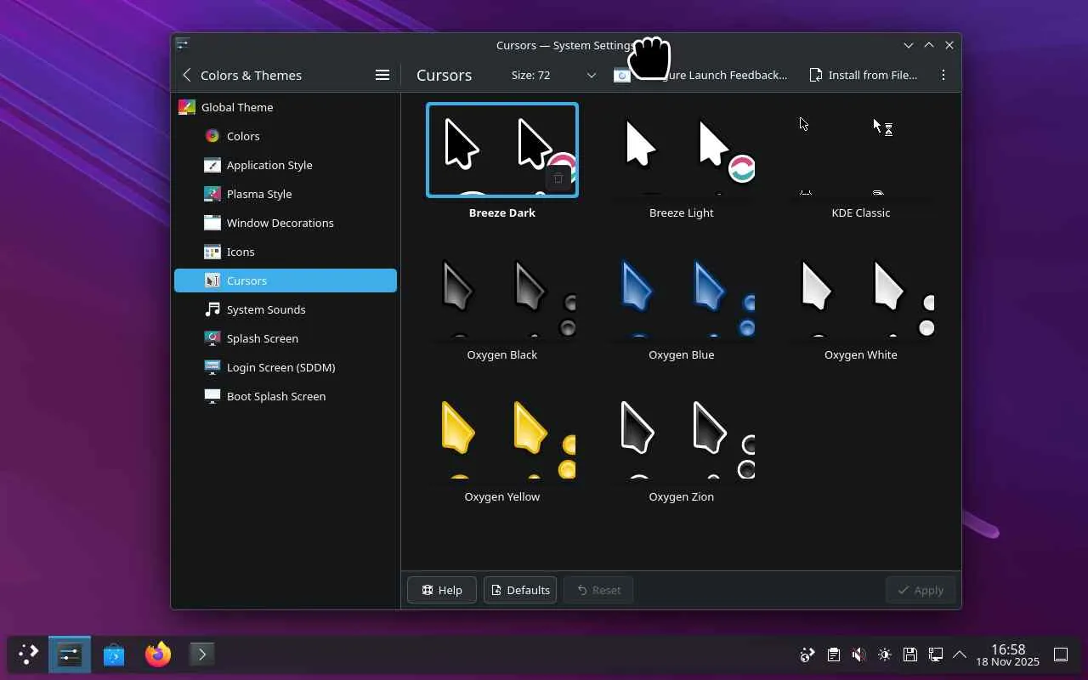
Task: Open Konsole terminal from the taskbar
Action: coord(201,654)
